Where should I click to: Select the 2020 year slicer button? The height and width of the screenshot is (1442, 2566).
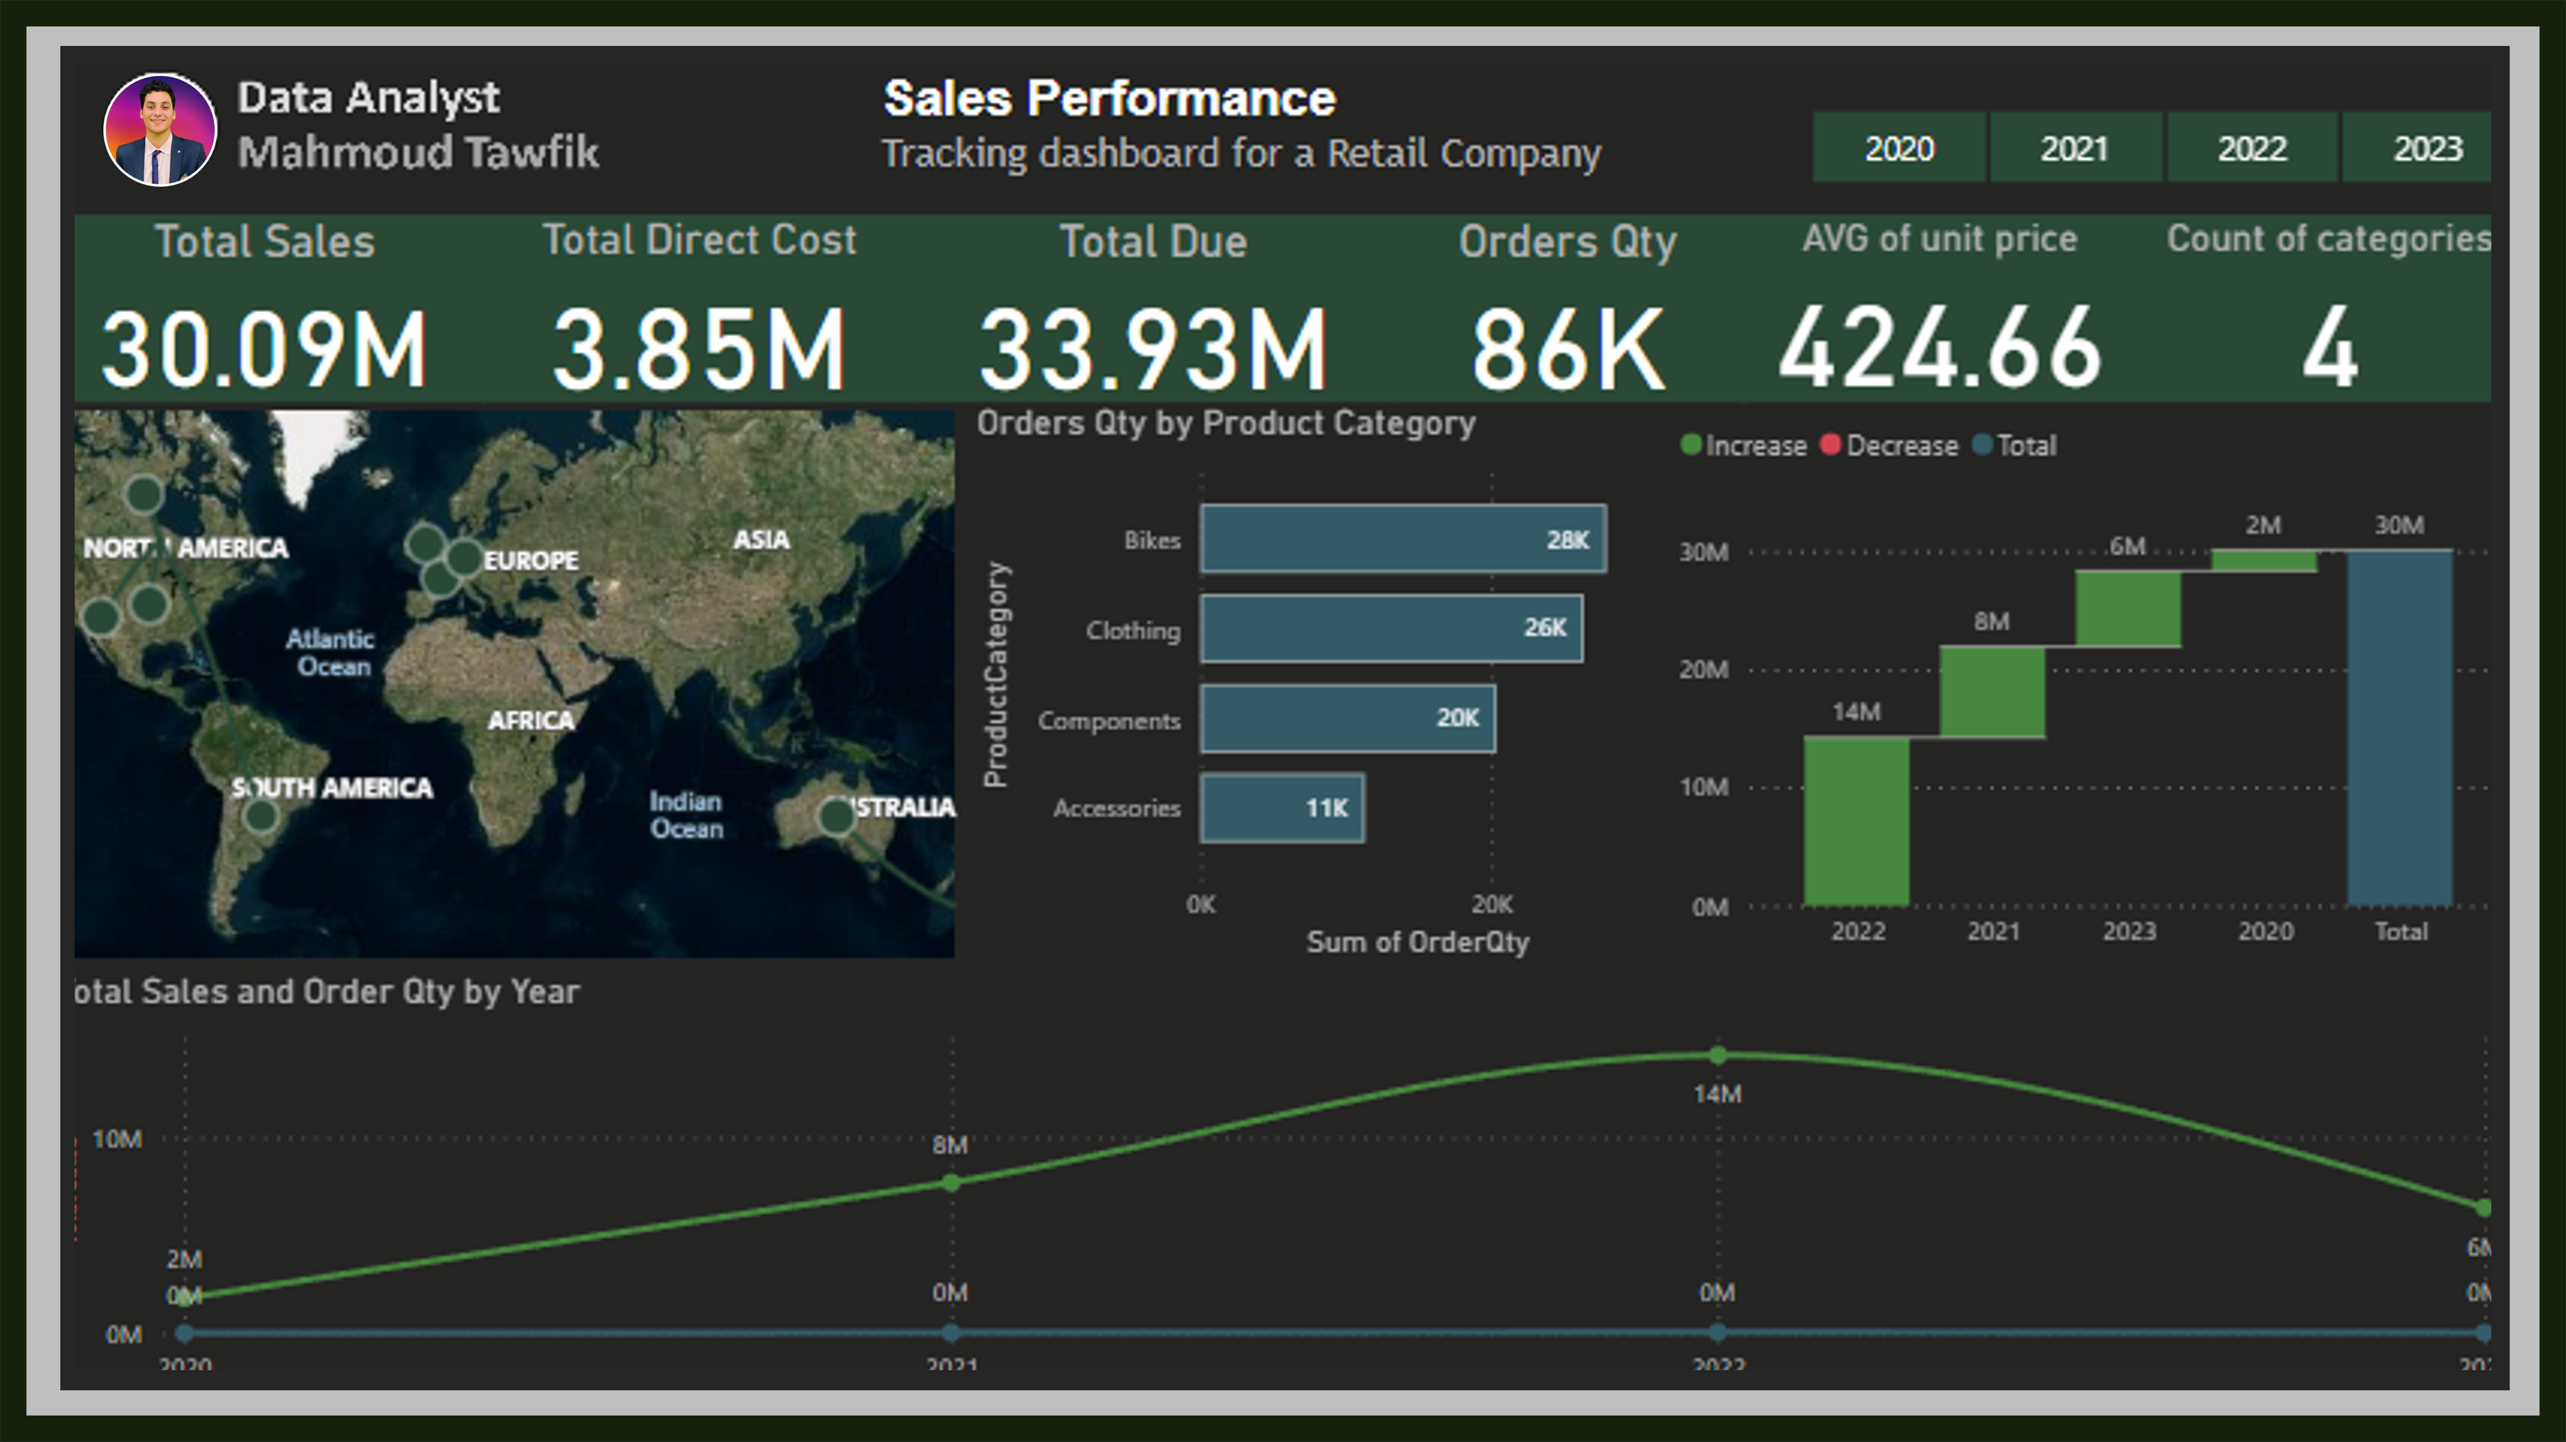(1899, 148)
